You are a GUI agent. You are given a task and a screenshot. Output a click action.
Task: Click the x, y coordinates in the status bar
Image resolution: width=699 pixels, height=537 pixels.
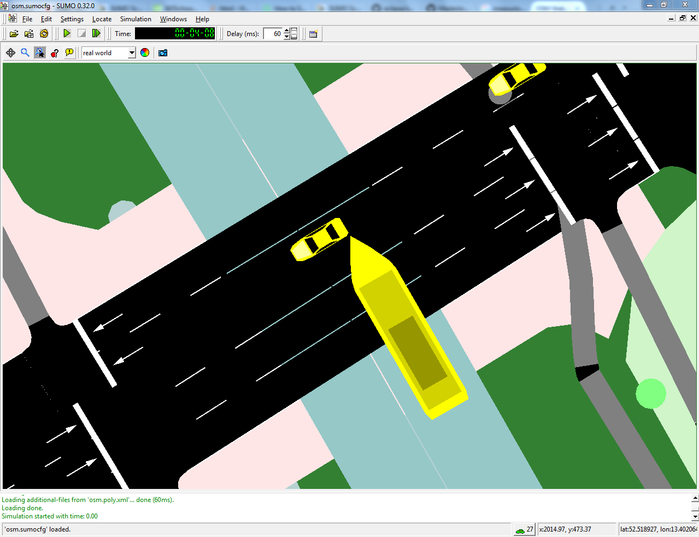[x=565, y=529]
